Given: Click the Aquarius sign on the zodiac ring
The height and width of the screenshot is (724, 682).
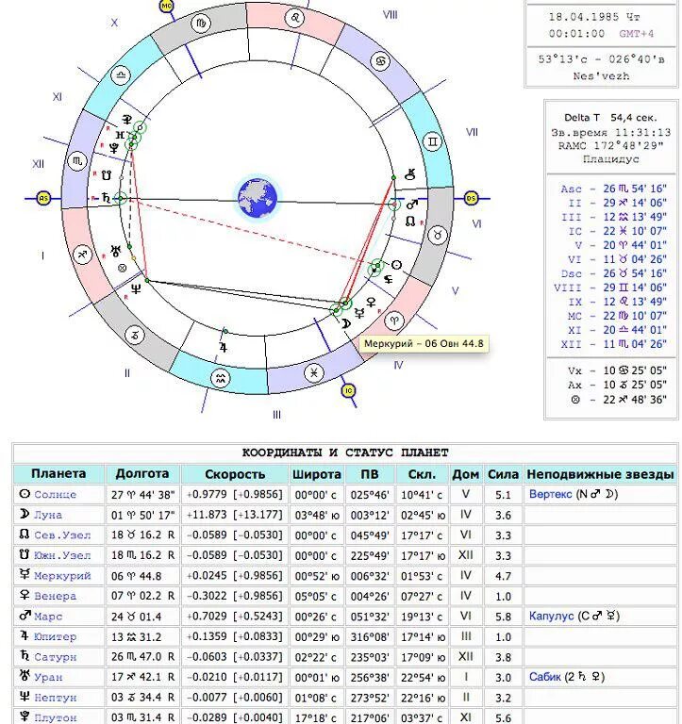Looking at the screenshot, I should (221, 379).
